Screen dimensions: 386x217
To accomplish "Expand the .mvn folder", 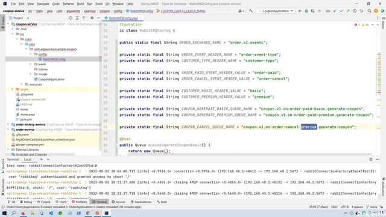I will click(13, 29).
